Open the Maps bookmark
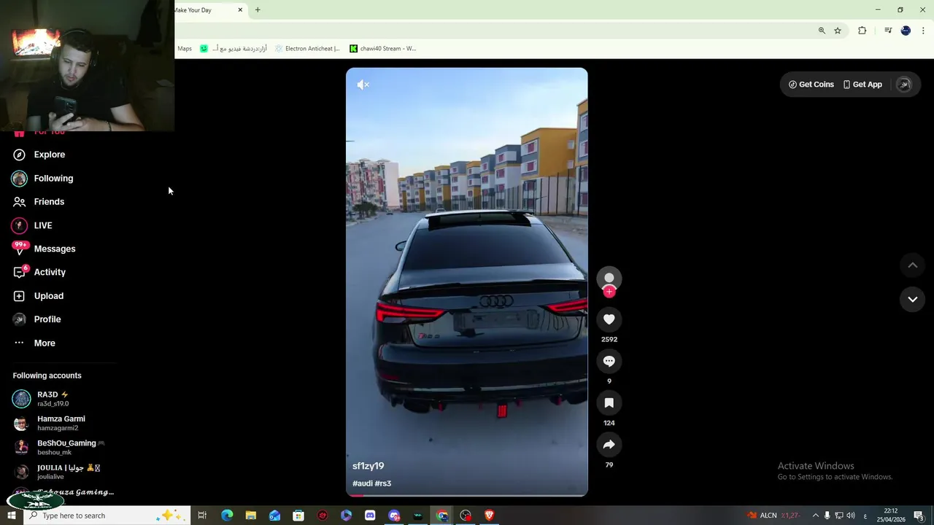934x525 pixels. [x=185, y=49]
